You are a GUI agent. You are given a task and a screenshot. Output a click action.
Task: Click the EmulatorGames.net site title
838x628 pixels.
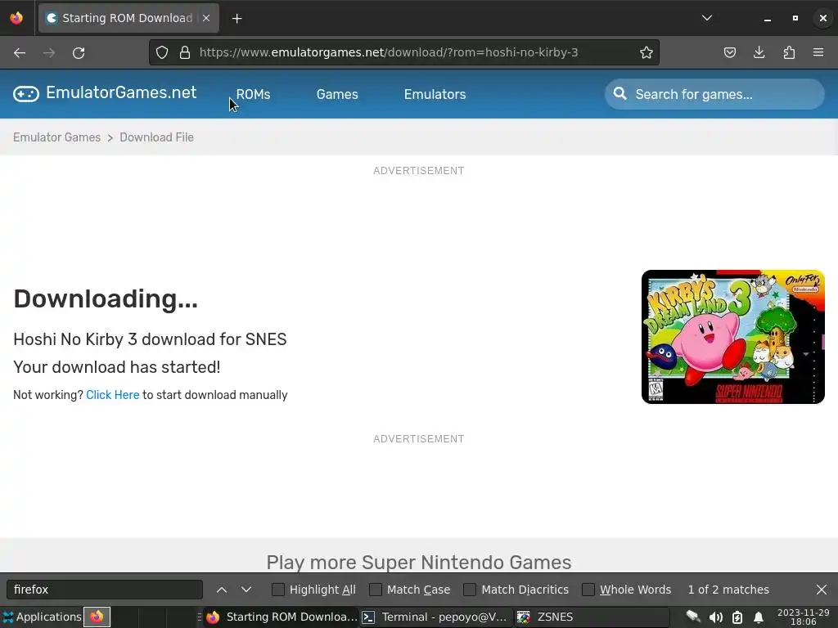tap(121, 92)
